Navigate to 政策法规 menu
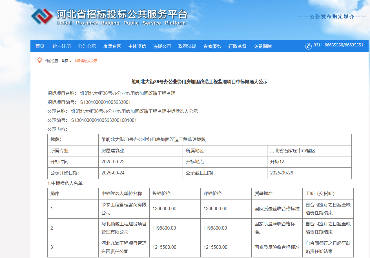 coord(187,46)
